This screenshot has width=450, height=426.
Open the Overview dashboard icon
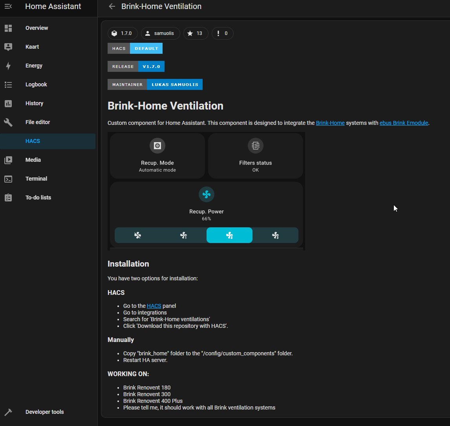click(8, 28)
